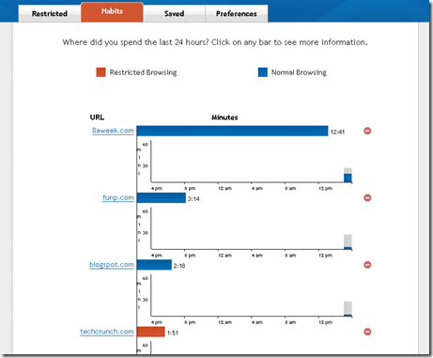This screenshot has width=433, height=358.
Task: Open the 8aweek.com link
Action: (113, 131)
